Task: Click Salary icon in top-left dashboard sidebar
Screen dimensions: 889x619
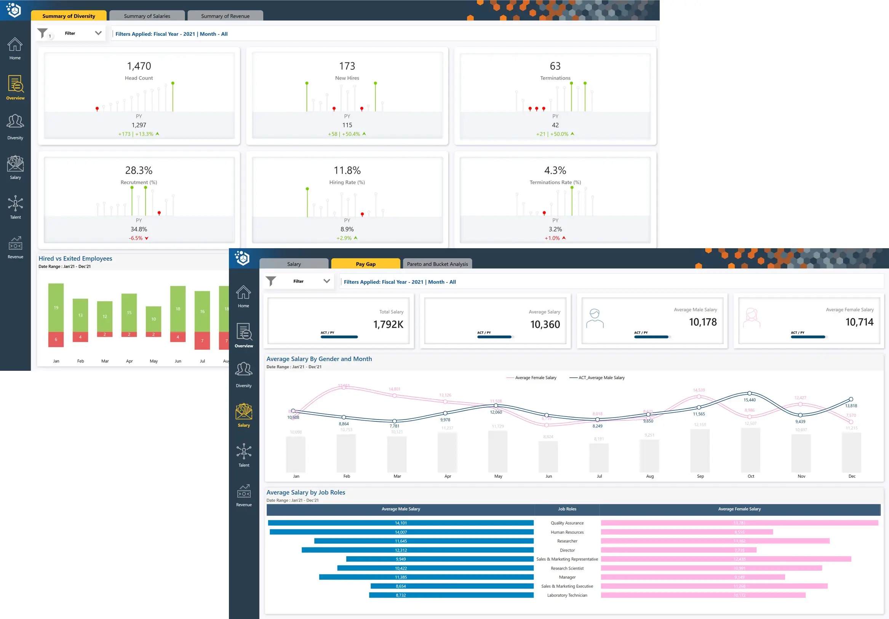Action: 15,164
